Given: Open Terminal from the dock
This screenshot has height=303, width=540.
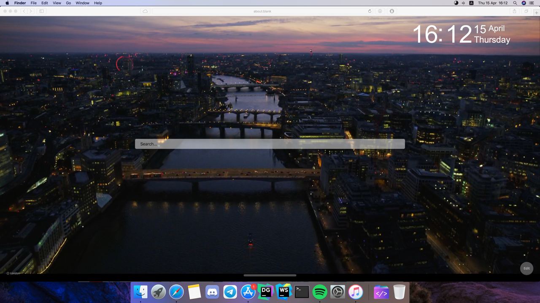Looking at the screenshot, I should [302, 292].
